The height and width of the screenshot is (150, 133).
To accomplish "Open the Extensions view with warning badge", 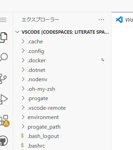I will 4,121.
